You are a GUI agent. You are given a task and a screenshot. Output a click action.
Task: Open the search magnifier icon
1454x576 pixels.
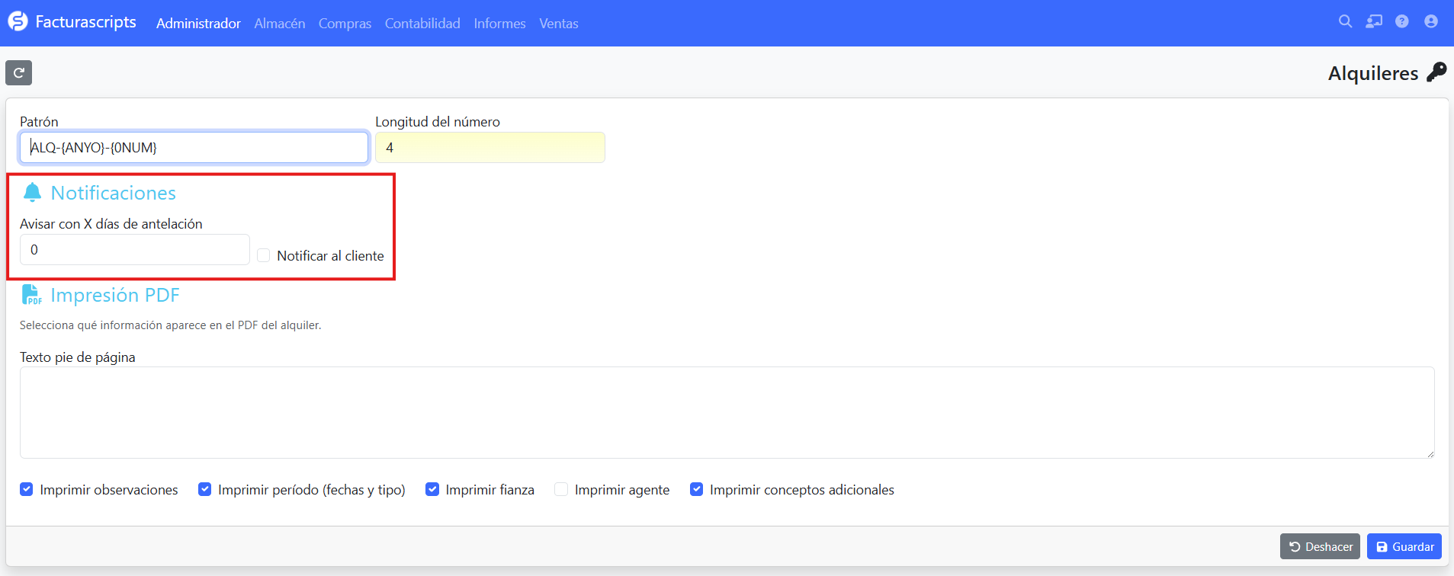[x=1346, y=21]
